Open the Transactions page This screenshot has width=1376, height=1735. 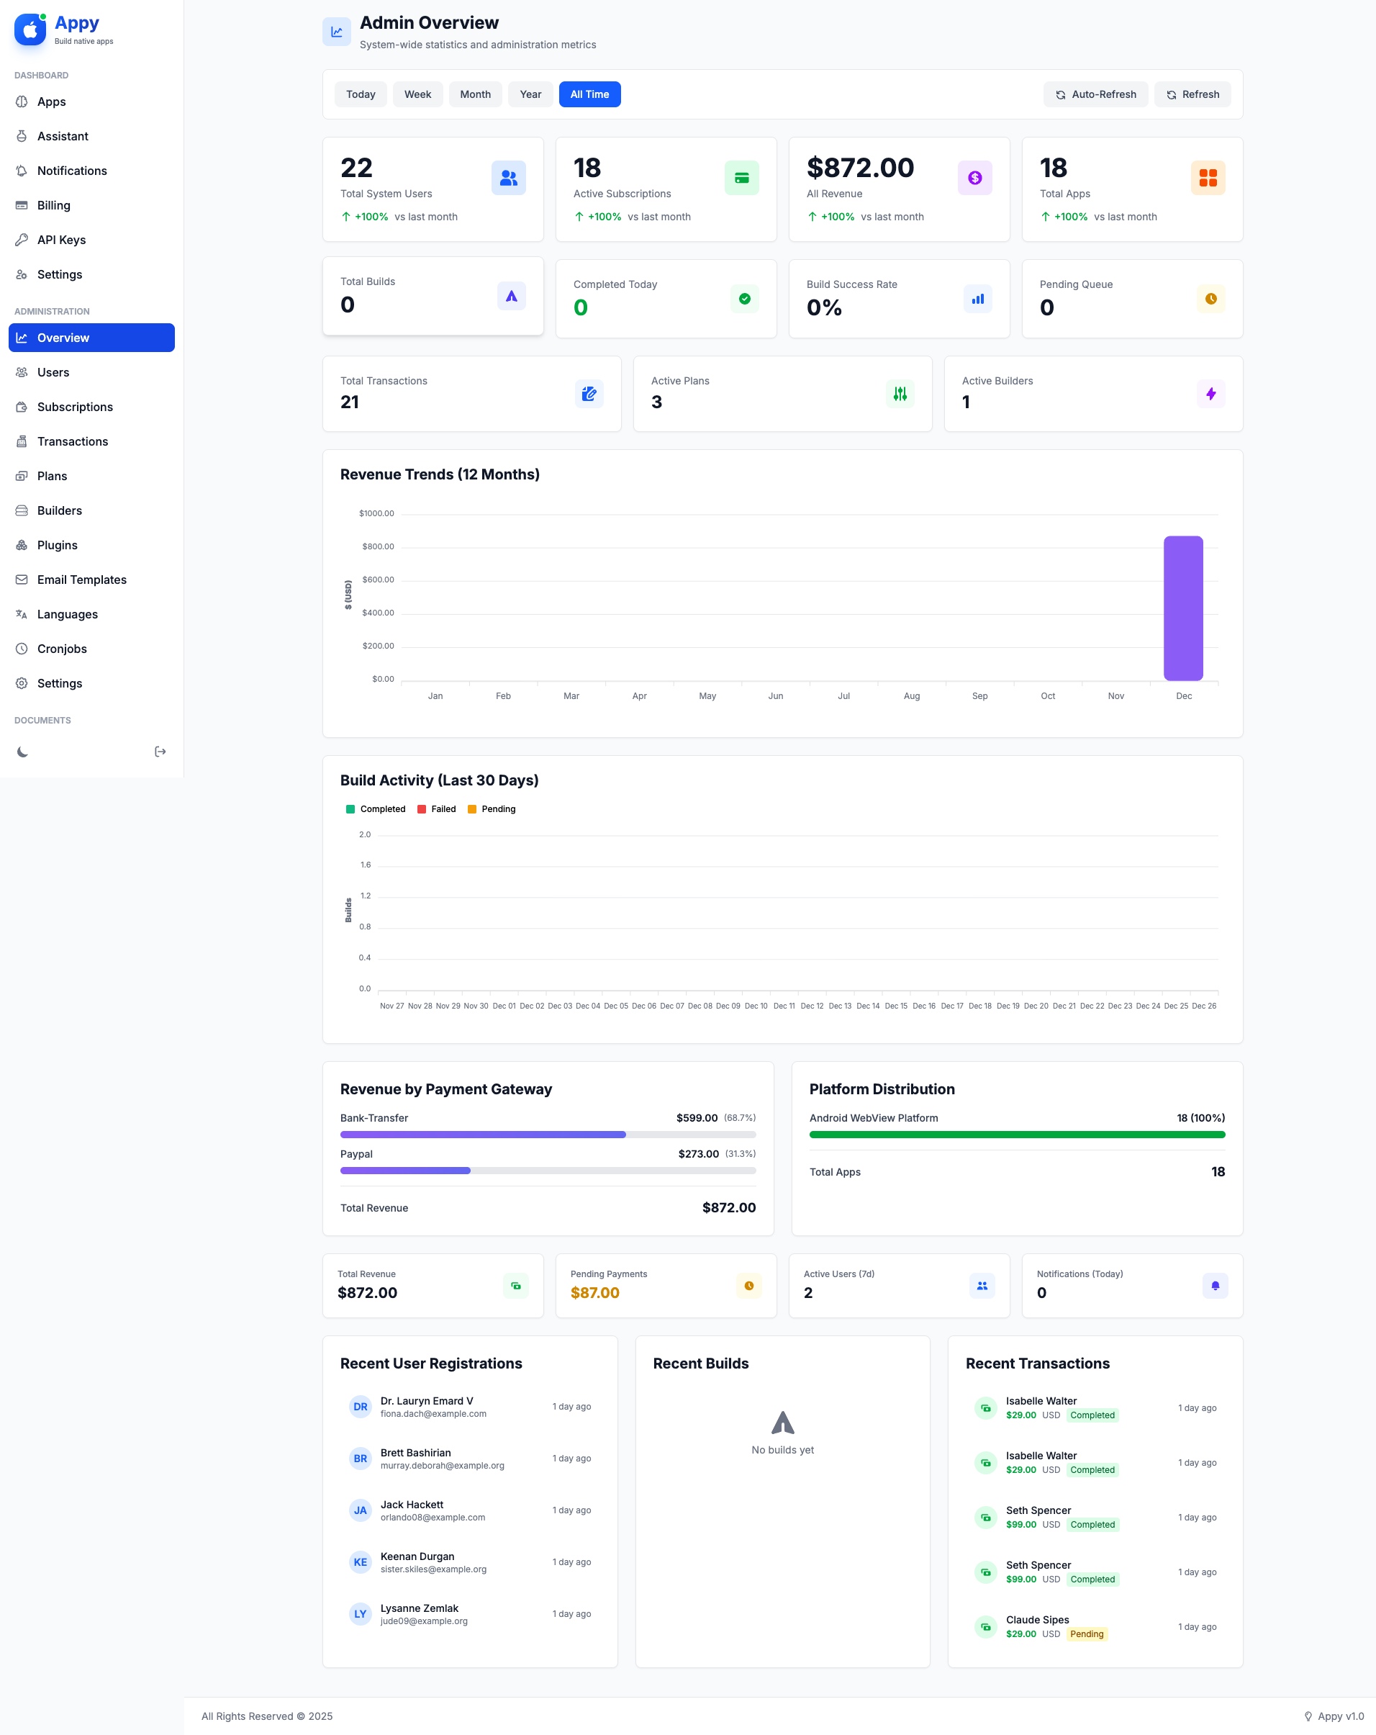click(x=73, y=441)
